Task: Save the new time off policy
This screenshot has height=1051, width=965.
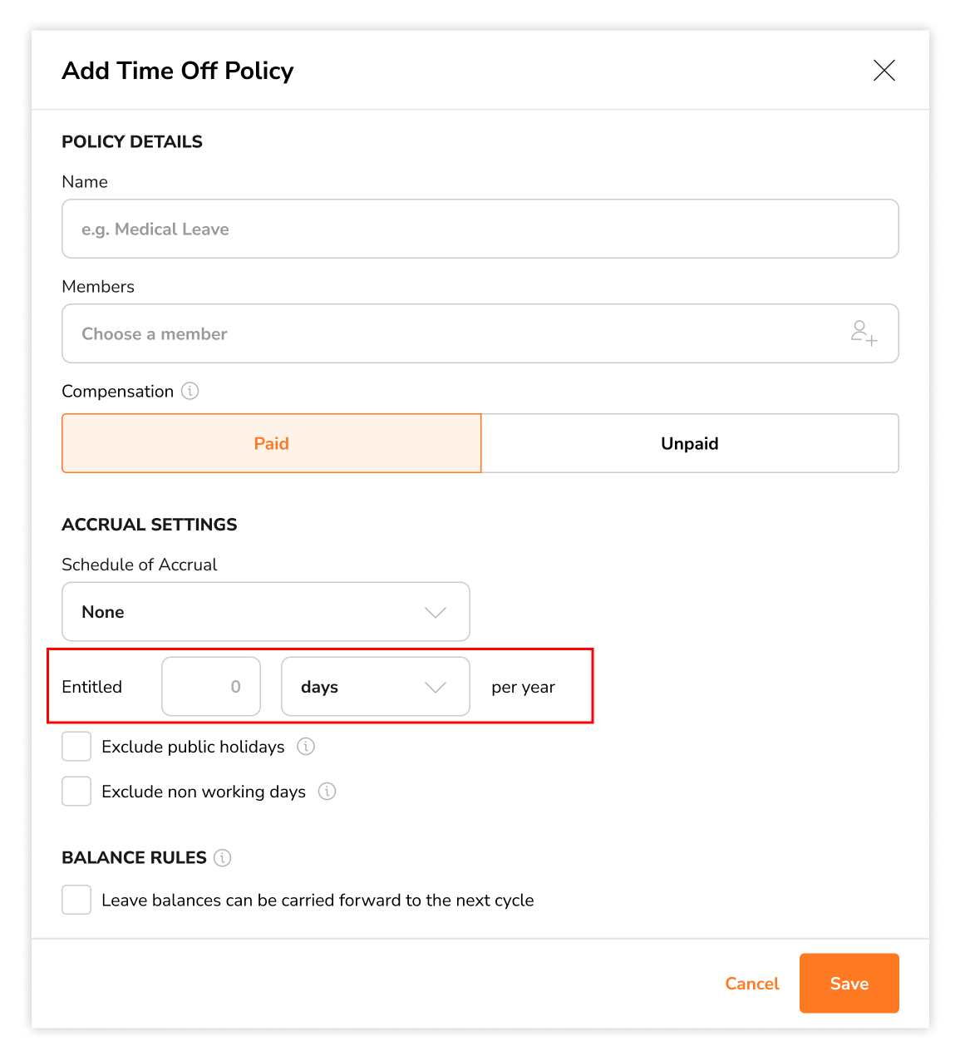Action: pyautogui.click(x=849, y=983)
